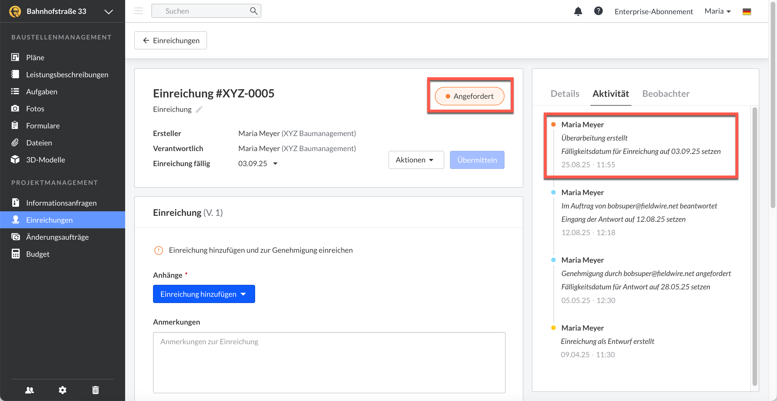This screenshot has width=777, height=401.
Task: Click the notification bell icon
Action: [x=578, y=11]
